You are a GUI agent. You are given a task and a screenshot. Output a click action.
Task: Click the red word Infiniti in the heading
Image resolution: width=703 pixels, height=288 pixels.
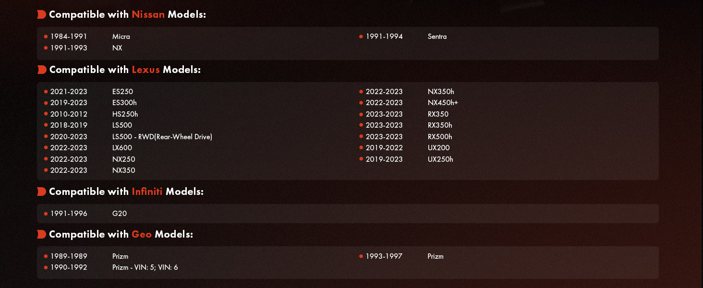(x=147, y=192)
